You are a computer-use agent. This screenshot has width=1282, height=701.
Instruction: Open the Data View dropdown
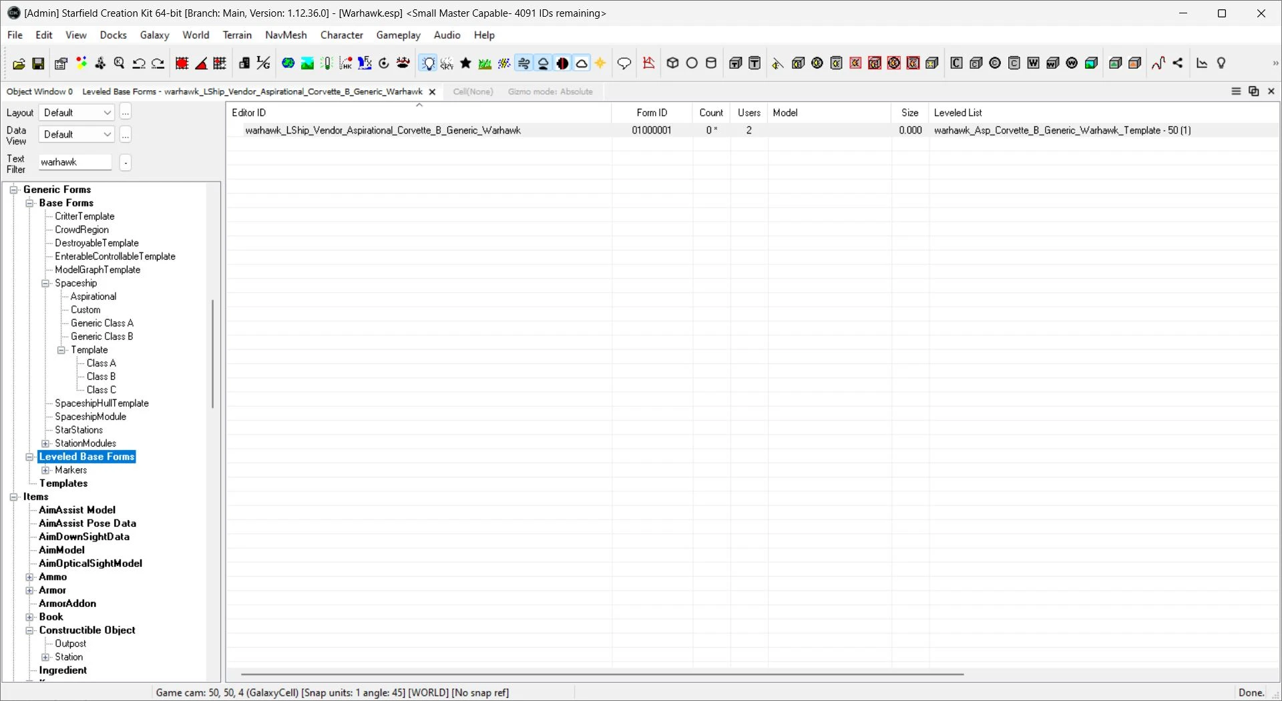pos(77,135)
